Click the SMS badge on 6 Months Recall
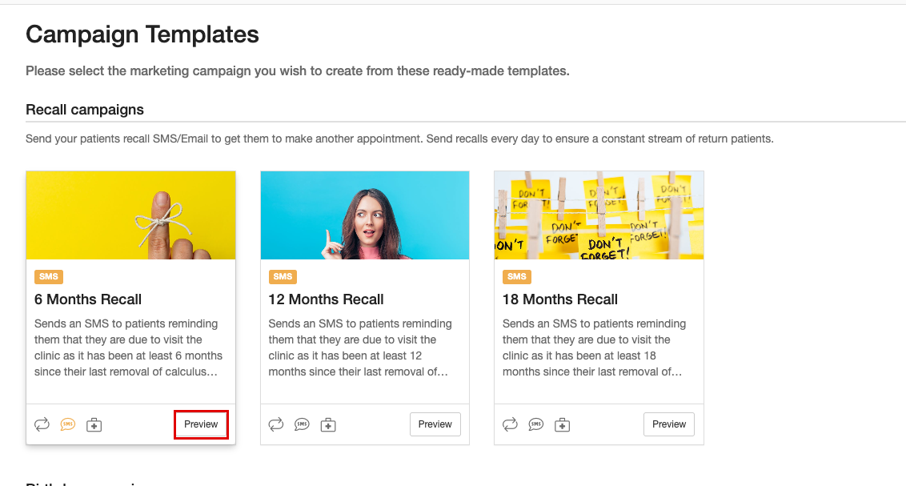 click(49, 277)
